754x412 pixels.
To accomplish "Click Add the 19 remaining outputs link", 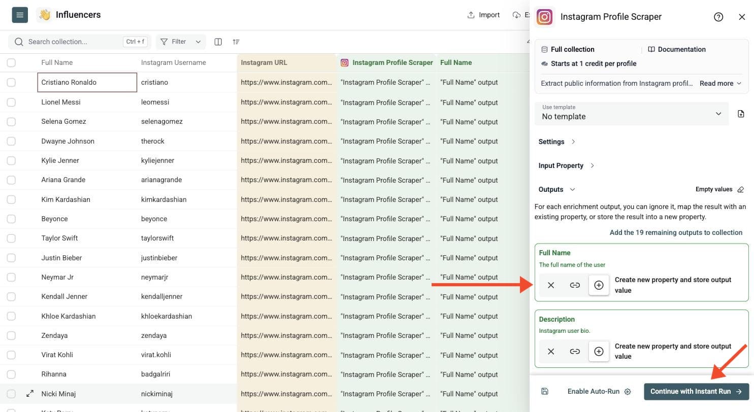I will click(676, 232).
